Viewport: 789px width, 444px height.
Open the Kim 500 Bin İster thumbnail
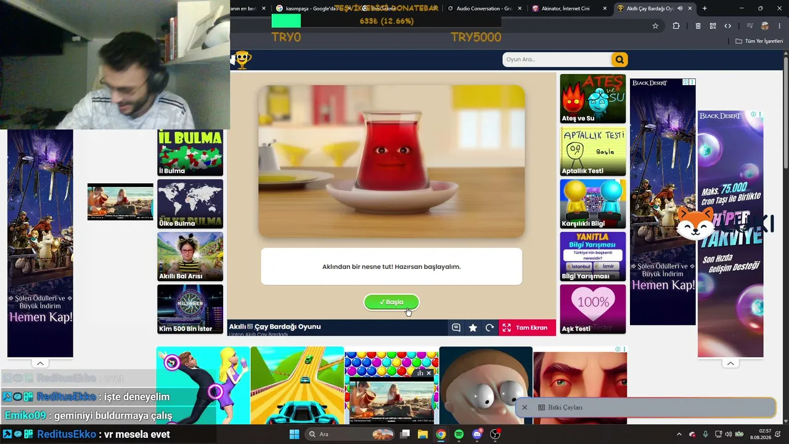click(x=190, y=309)
